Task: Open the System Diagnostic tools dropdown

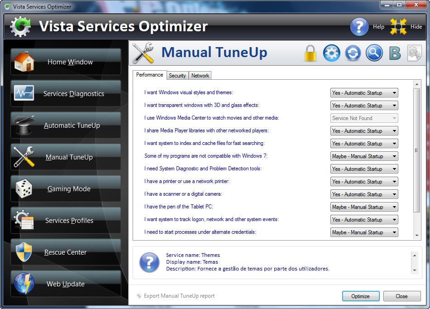Action: coord(364,169)
